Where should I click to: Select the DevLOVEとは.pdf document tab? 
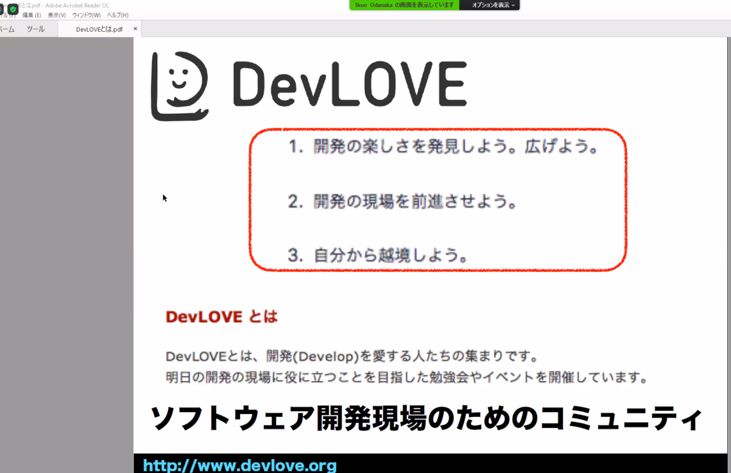tap(99, 29)
